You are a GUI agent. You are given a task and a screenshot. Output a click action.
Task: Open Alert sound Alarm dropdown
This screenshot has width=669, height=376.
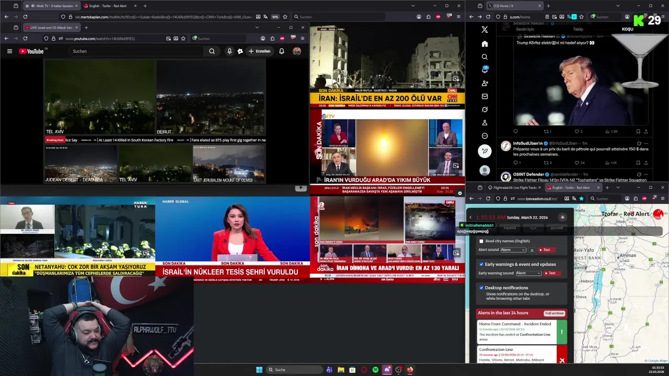point(513,250)
